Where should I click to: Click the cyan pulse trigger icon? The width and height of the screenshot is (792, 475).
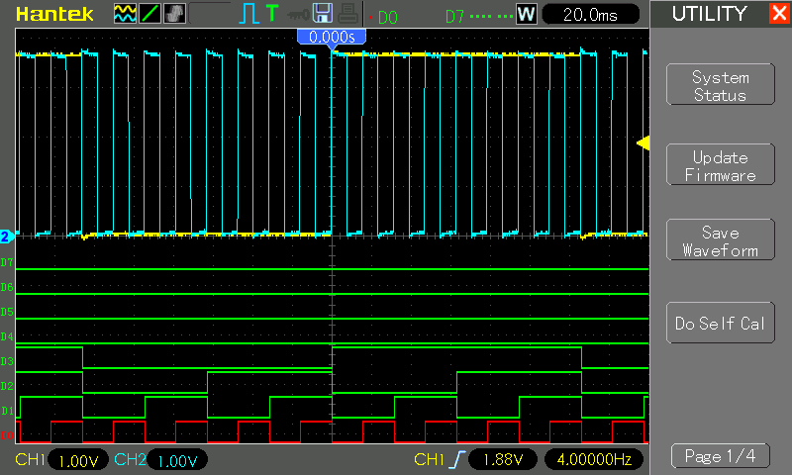(x=247, y=14)
